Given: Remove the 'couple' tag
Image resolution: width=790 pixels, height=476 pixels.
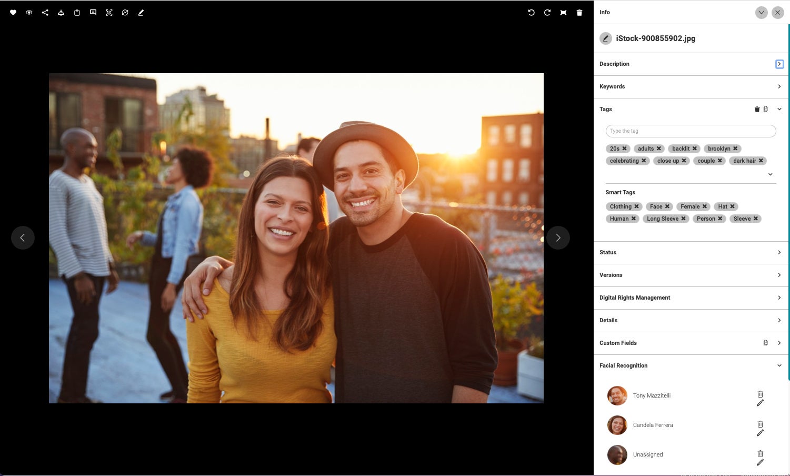Looking at the screenshot, I should 719,161.
